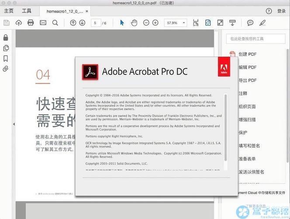Click the Adobe red badge logo
This screenshot has width=290, height=219.
pos(224,67)
